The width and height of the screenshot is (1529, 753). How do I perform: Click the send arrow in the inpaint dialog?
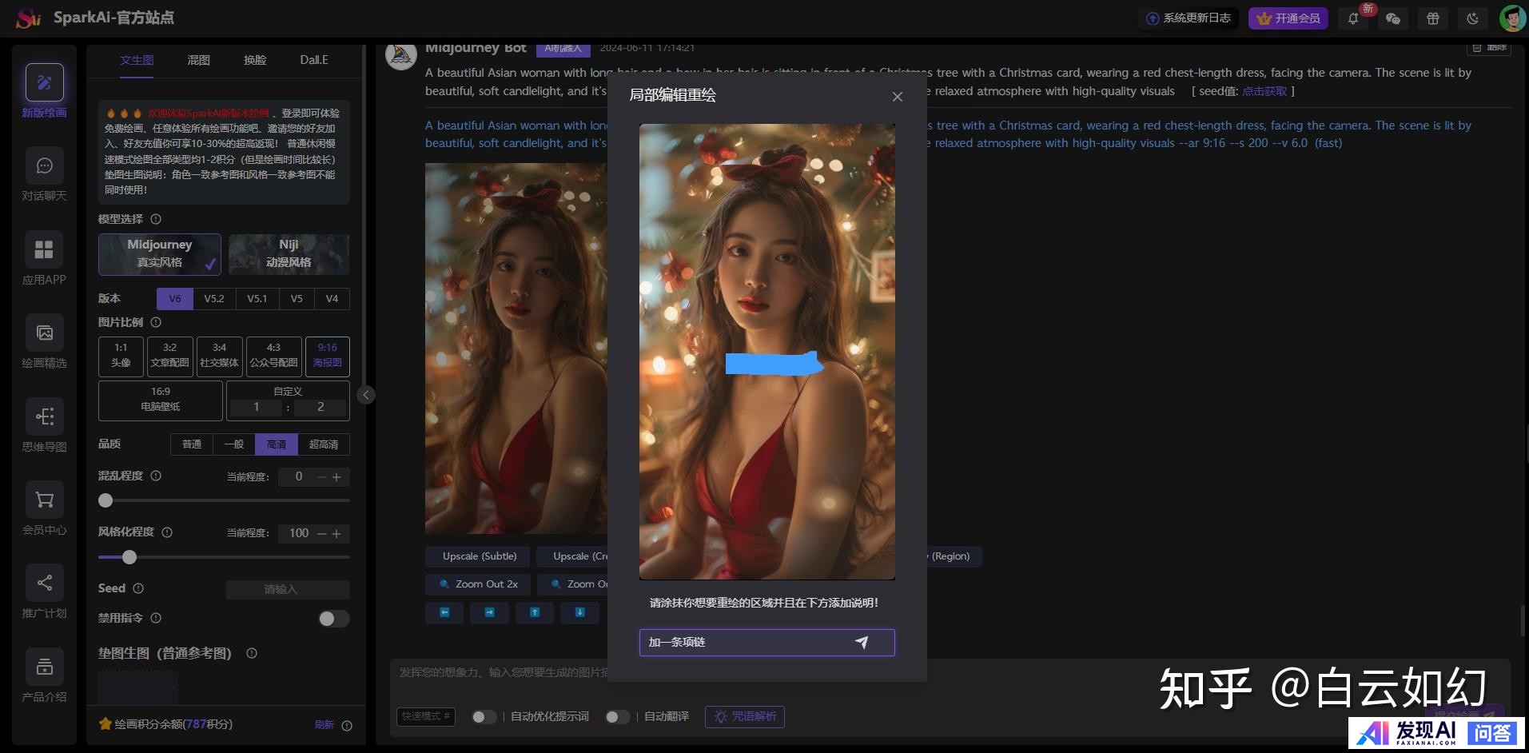coord(861,643)
